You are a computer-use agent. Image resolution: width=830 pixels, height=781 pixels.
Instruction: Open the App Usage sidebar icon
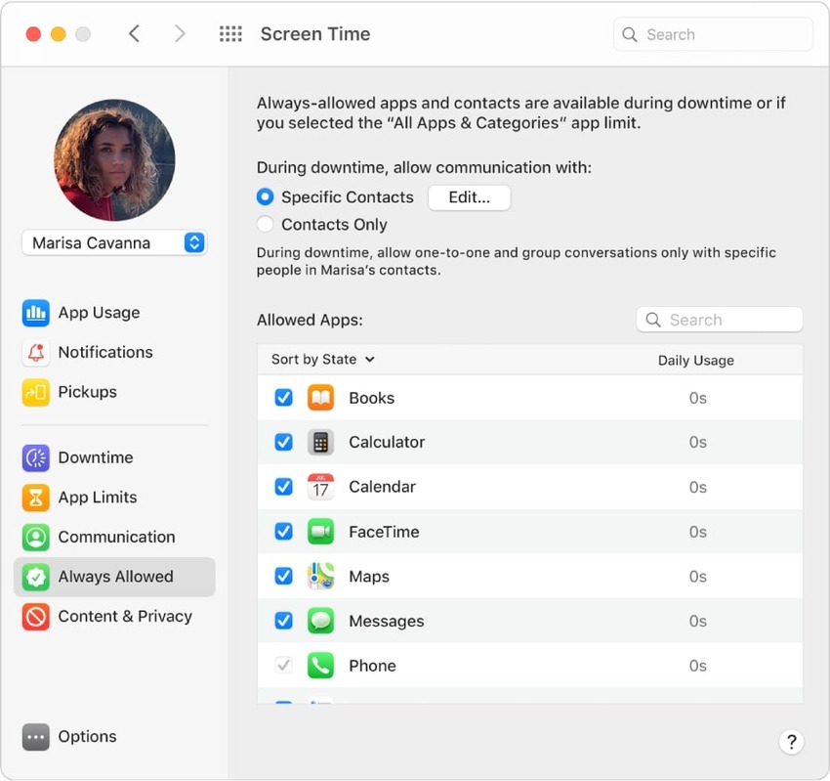(36, 313)
